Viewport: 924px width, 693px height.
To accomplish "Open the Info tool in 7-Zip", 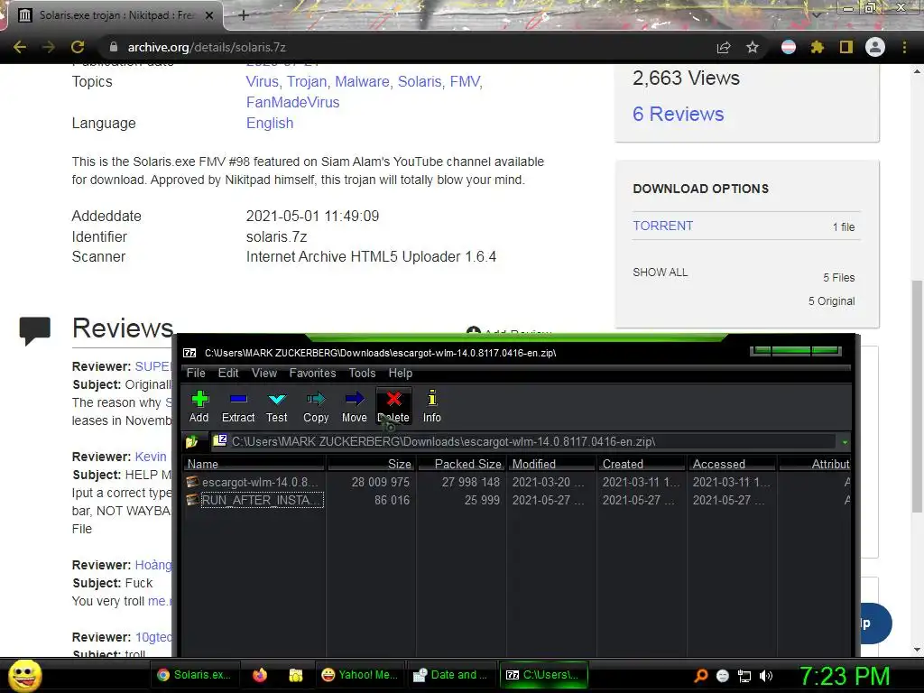I will [x=432, y=407].
